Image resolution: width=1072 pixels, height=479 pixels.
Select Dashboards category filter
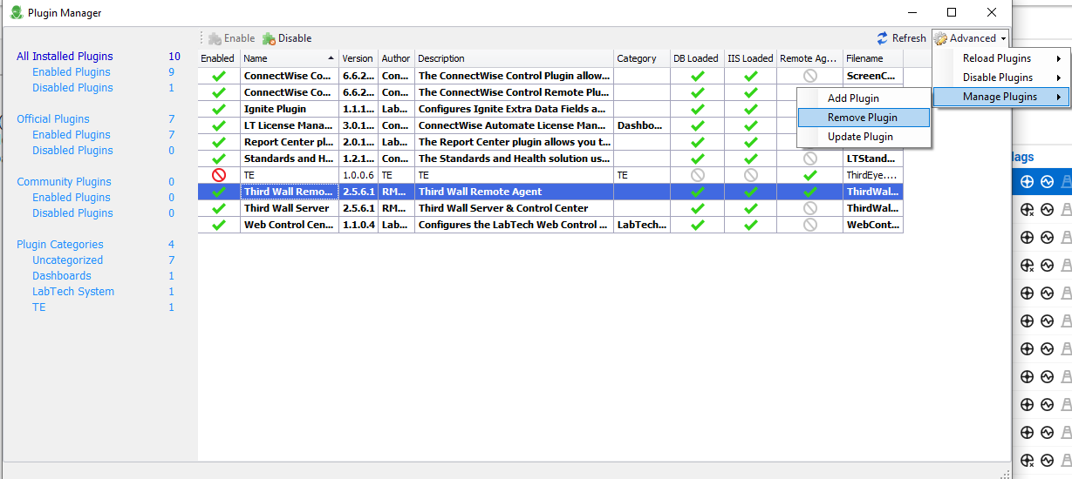point(62,276)
